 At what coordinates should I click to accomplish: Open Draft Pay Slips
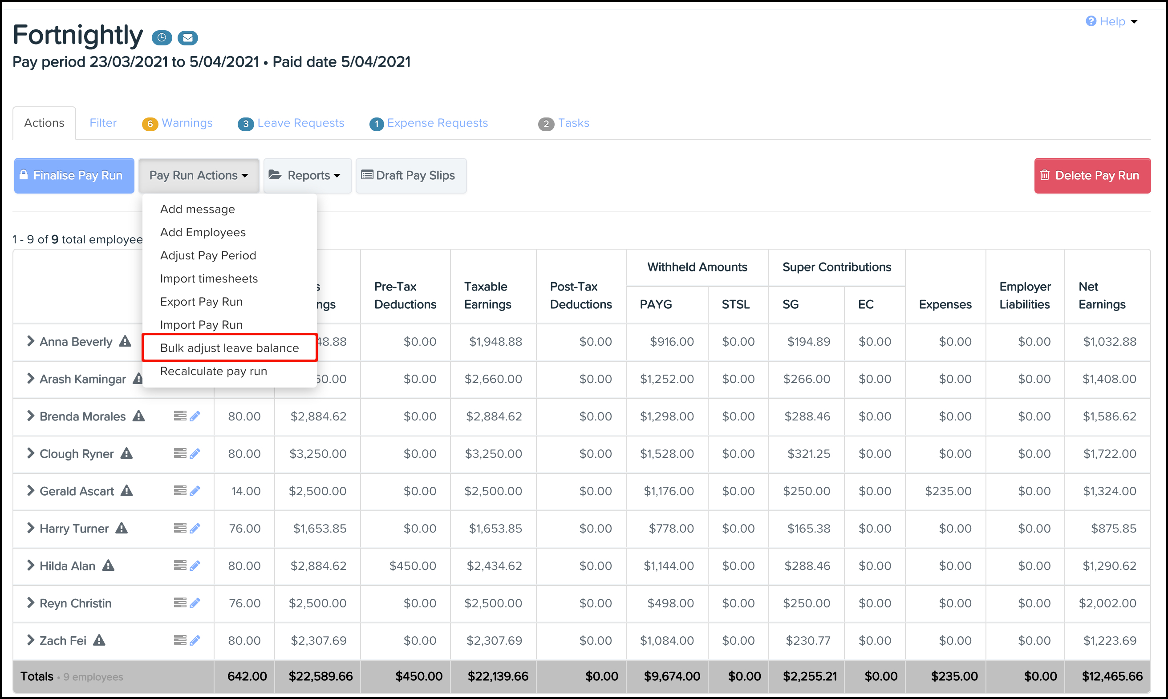pyautogui.click(x=411, y=176)
